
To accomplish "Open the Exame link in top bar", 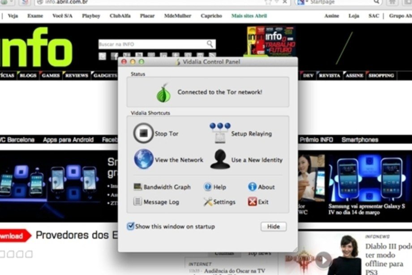I will (35, 16).
